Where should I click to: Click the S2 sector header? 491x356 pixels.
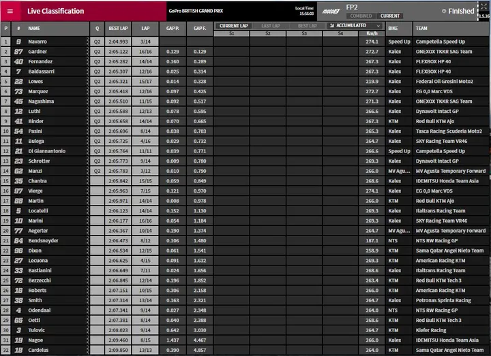268,33
